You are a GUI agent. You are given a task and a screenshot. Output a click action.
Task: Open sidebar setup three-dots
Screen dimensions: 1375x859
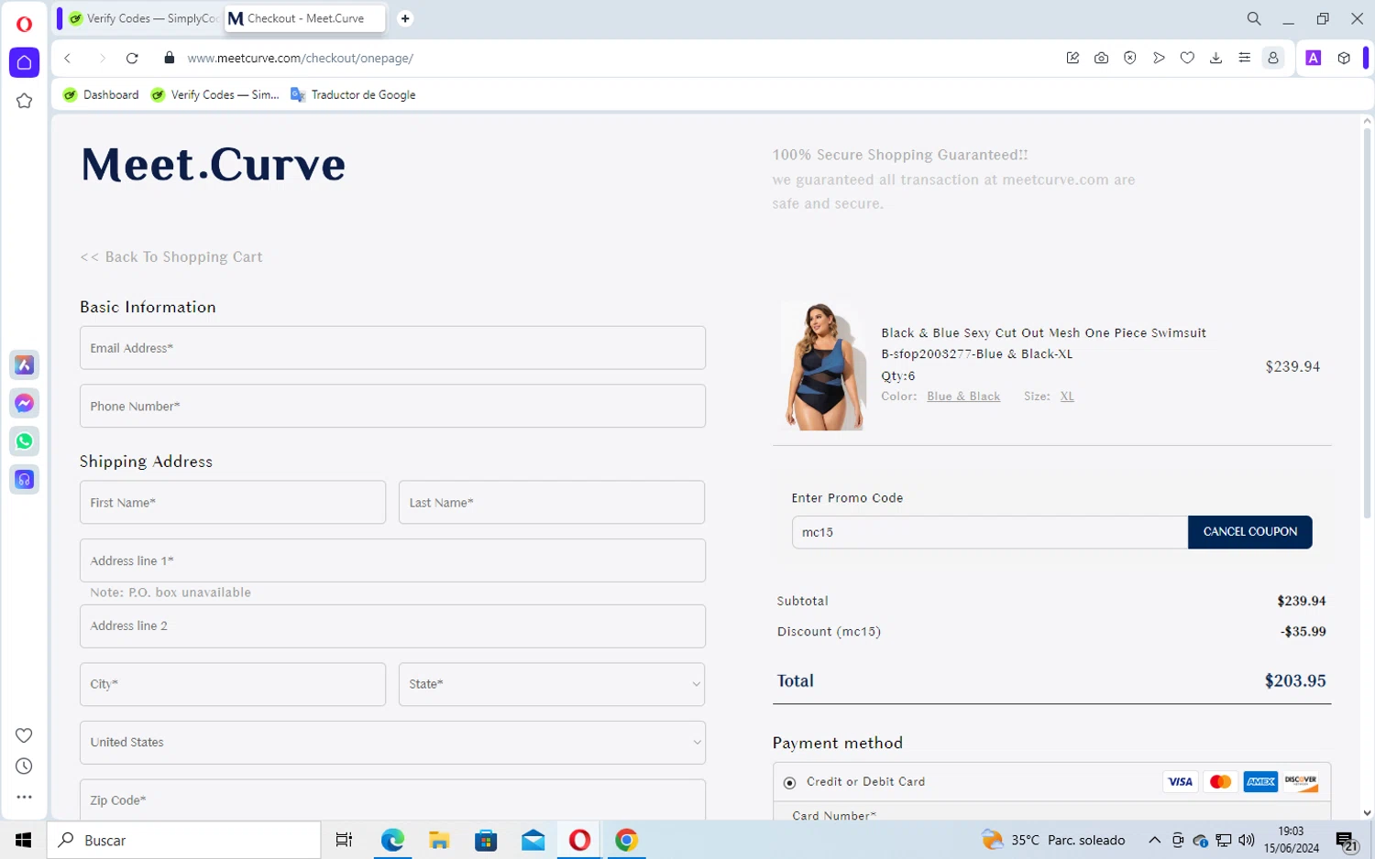point(24,797)
